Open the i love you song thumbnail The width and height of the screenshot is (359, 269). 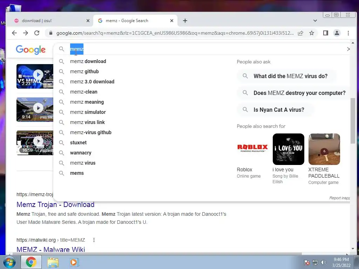(x=289, y=149)
